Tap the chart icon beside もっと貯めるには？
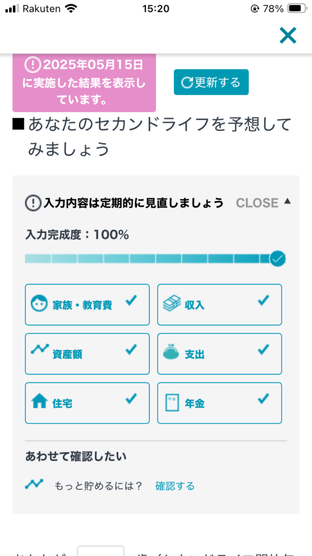 [x=34, y=484]
